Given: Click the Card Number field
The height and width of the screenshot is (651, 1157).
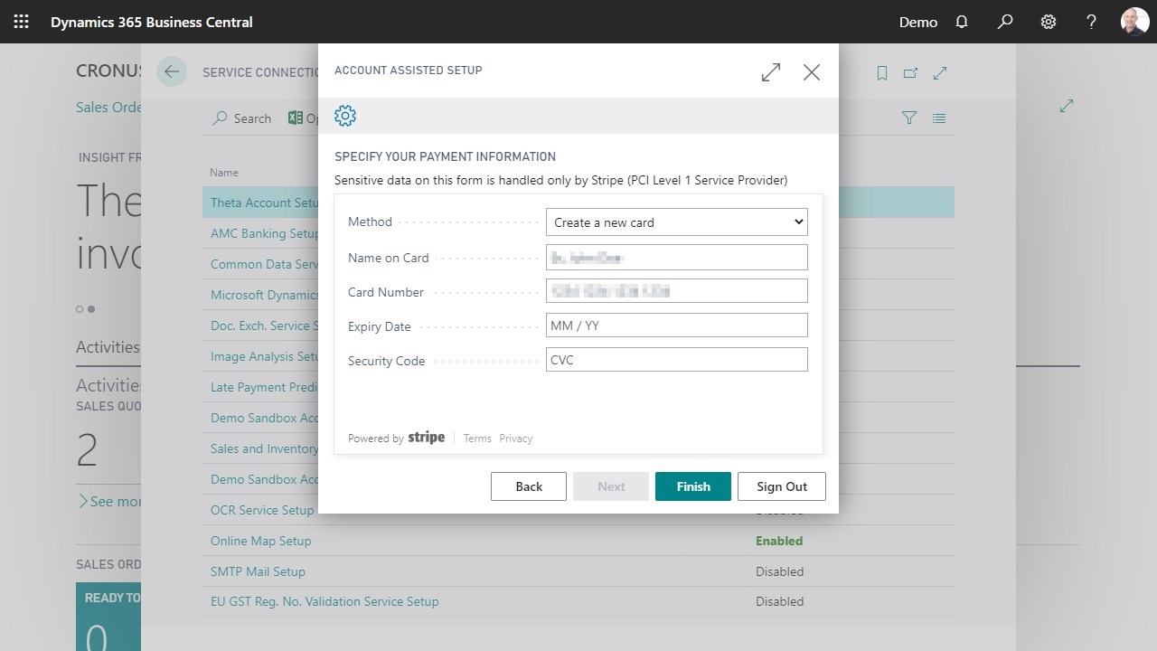Looking at the screenshot, I should (x=676, y=291).
